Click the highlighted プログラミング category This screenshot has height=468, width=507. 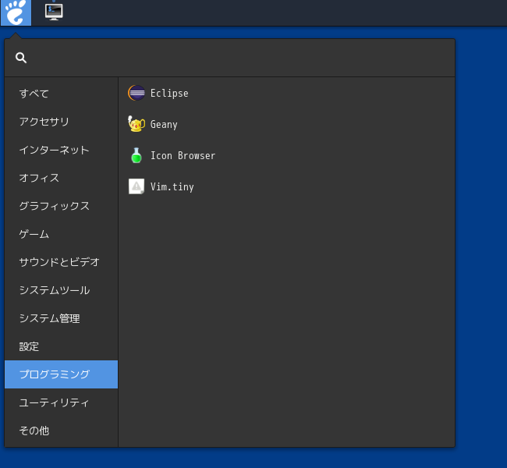click(62, 374)
